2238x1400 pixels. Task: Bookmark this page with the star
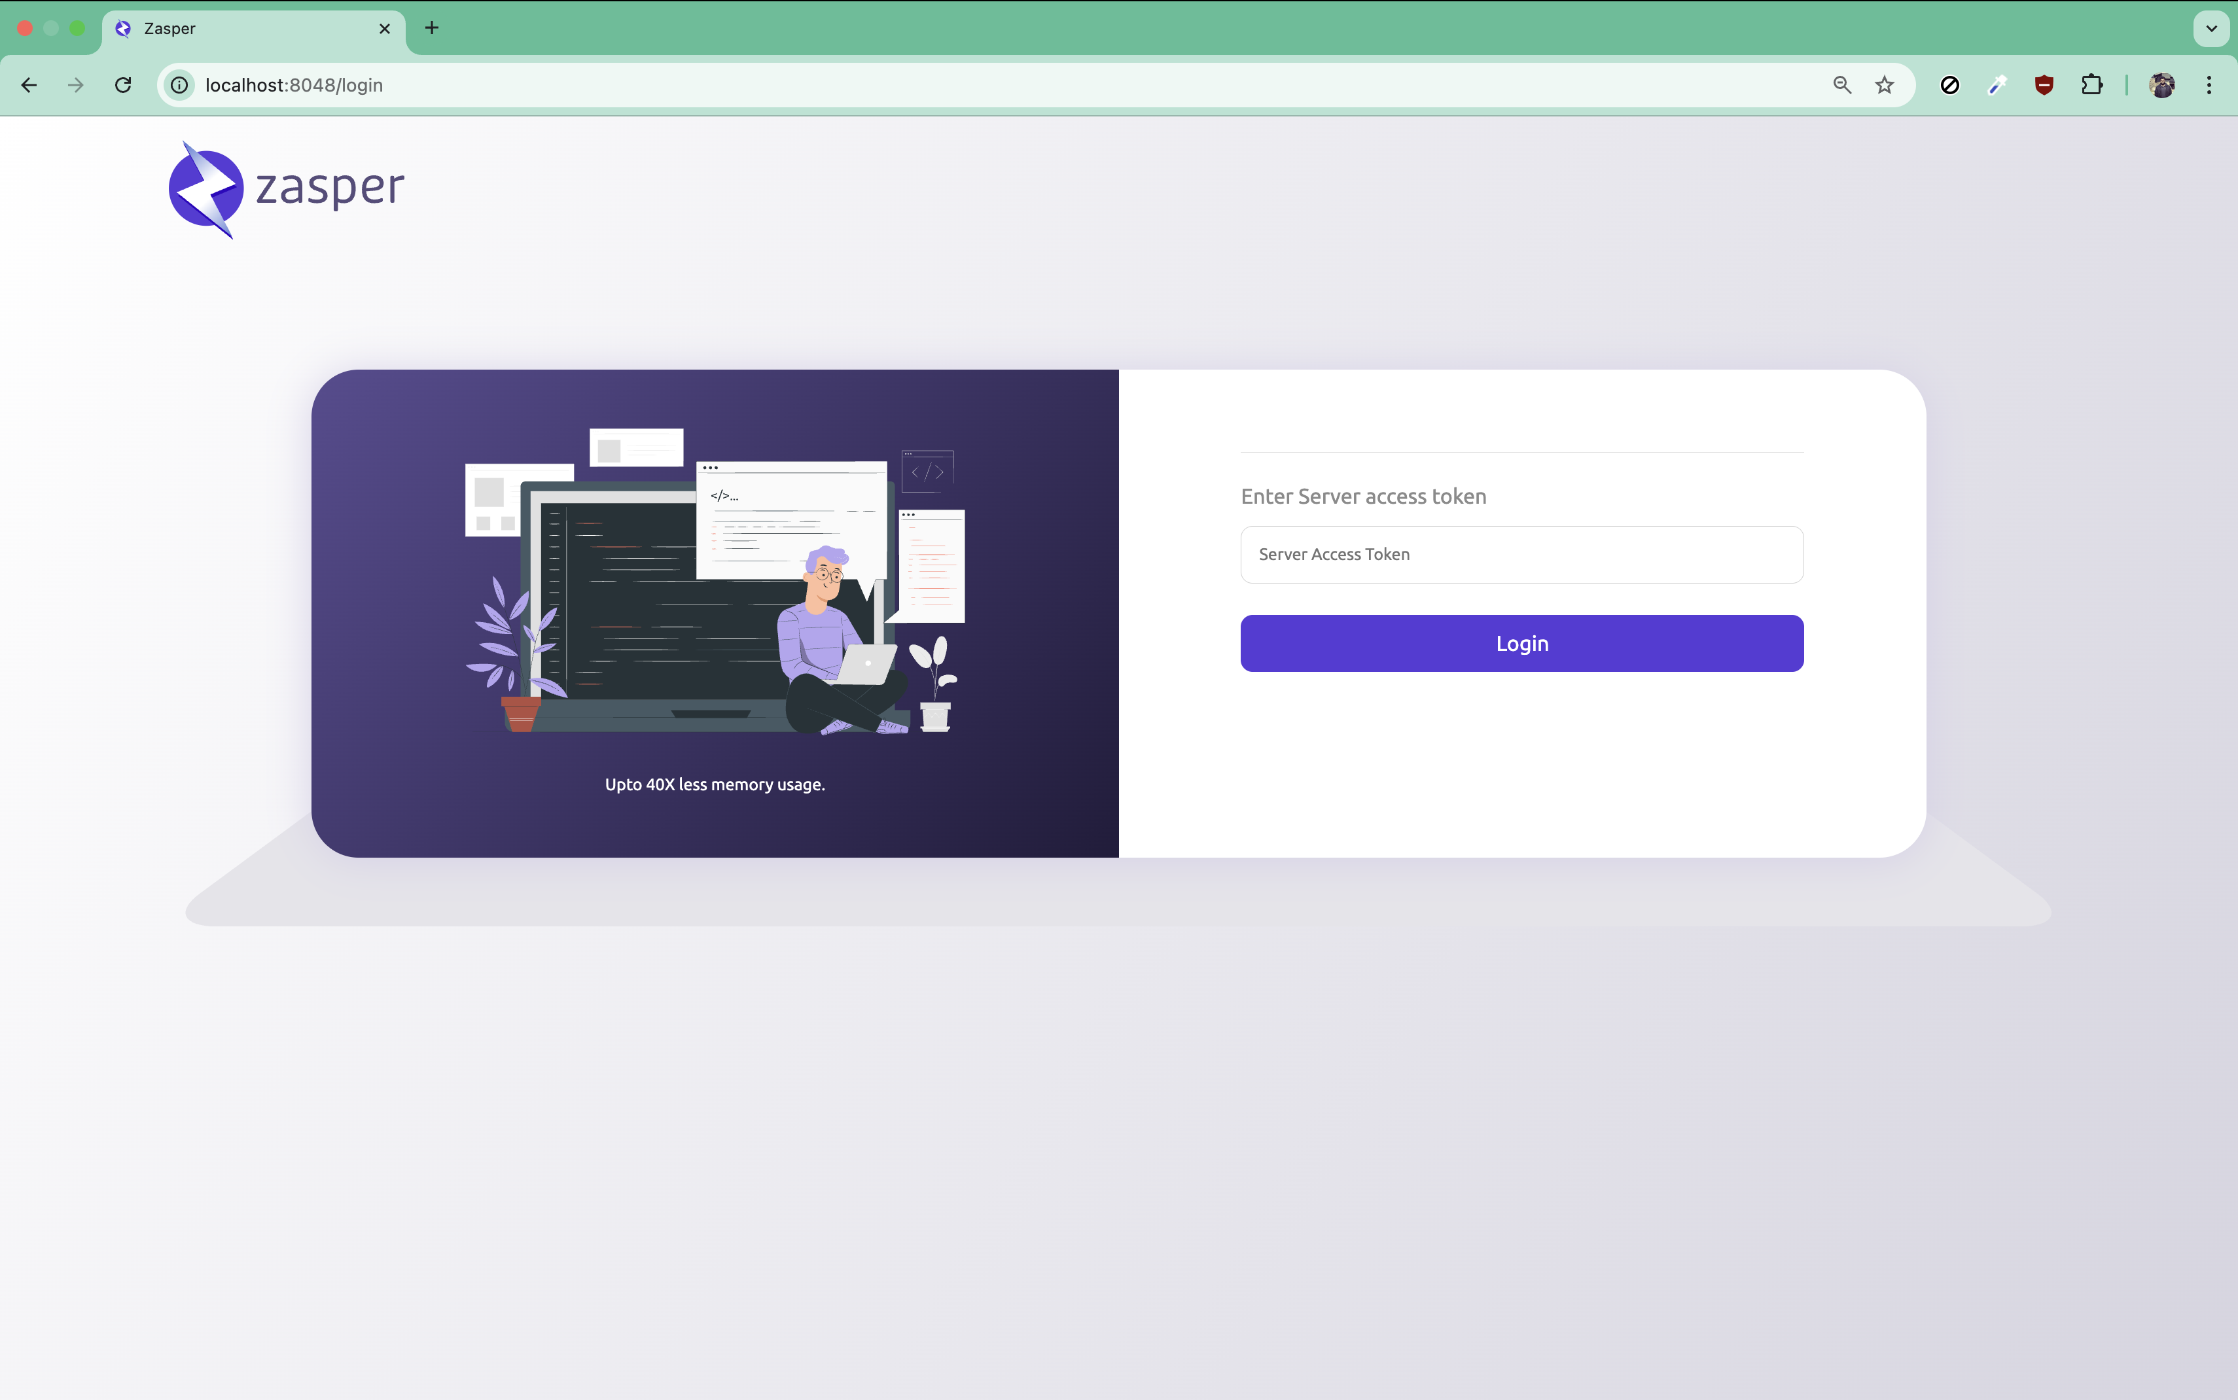coord(1884,85)
